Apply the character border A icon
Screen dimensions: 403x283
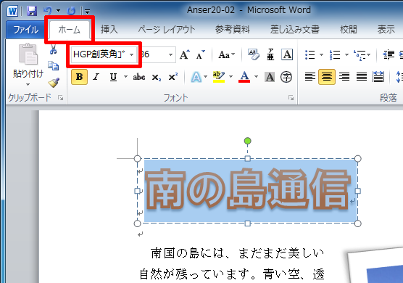tap(287, 54)
